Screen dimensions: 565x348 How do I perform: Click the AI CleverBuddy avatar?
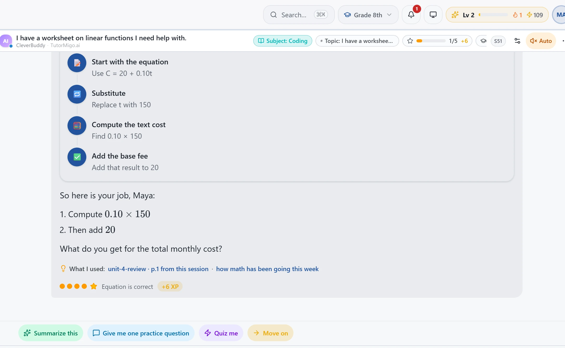click(6, 41)
